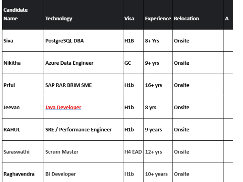
Task: Click the 12+ yrs experience cell
Action: (x=158, y=152)
